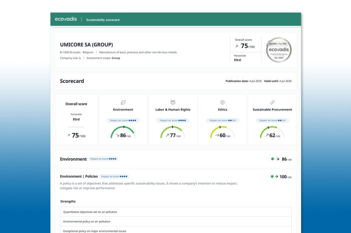Screen dimensions: 351x233
Task: Click the Strengths heading
Action: [68, 201]
